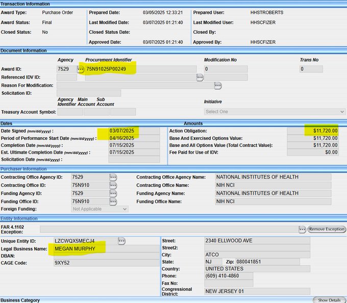Click the ellipsis next to Contracting Office ID
The image size is (347, 303).
pyautogui.click(x=113, y=186)
